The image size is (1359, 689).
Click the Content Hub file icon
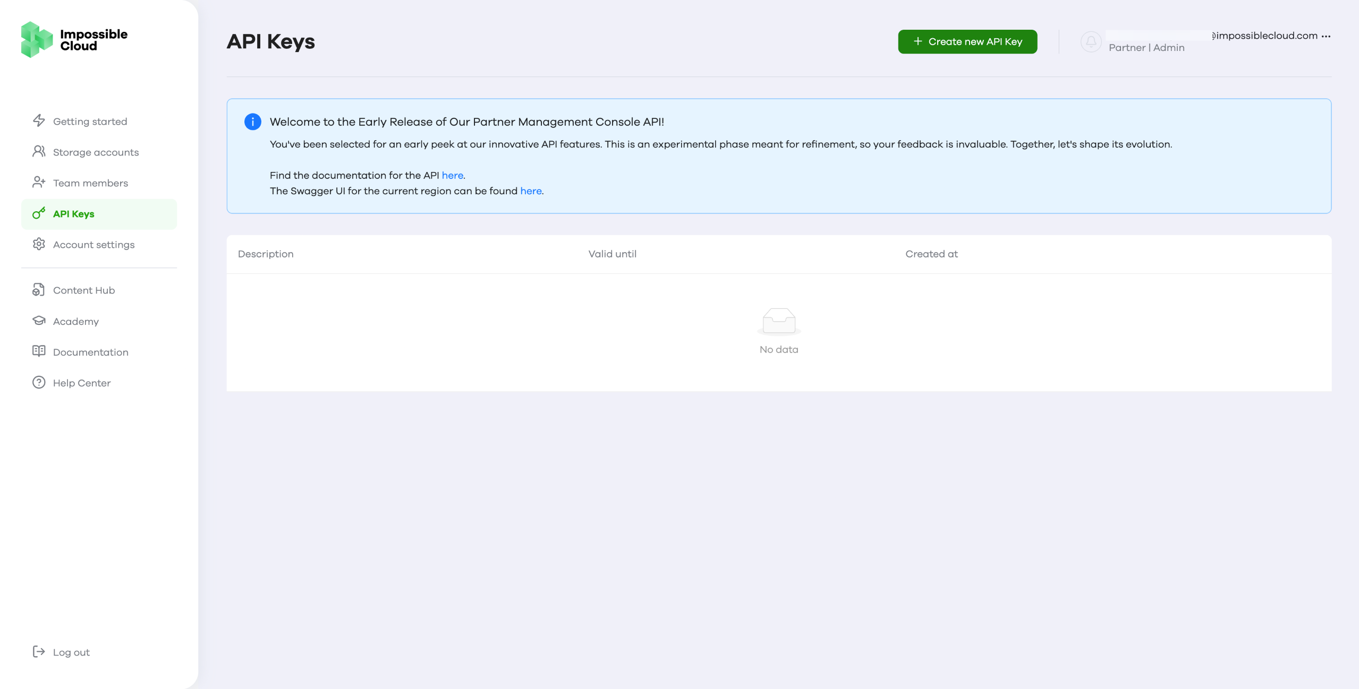39,290
